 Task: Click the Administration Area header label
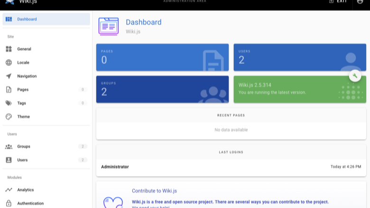(185, 1)
